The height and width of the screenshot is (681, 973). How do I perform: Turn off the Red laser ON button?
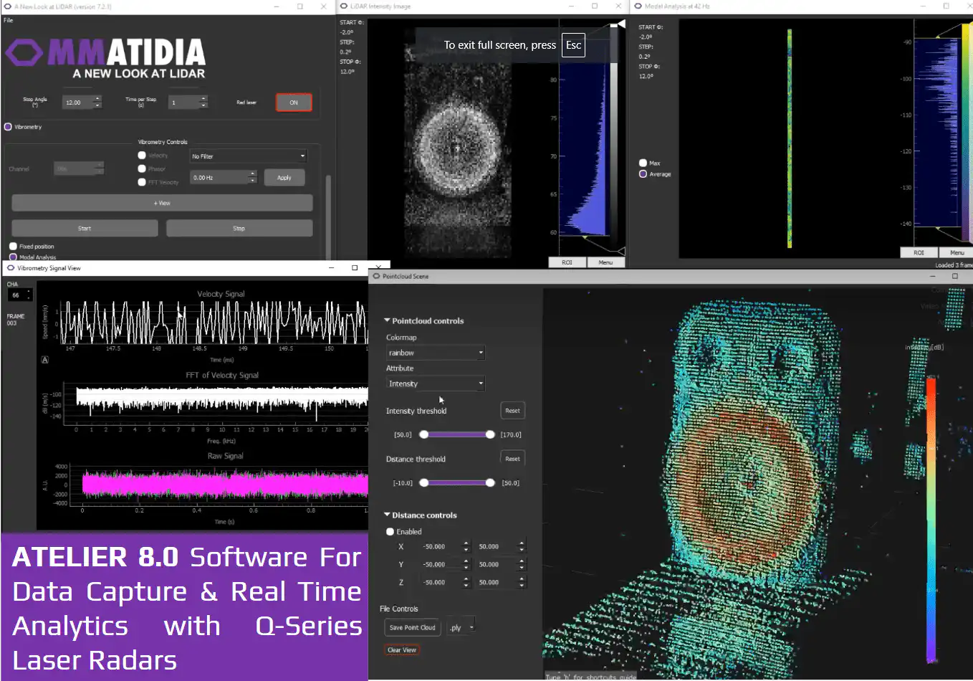(x=294, y=103)
